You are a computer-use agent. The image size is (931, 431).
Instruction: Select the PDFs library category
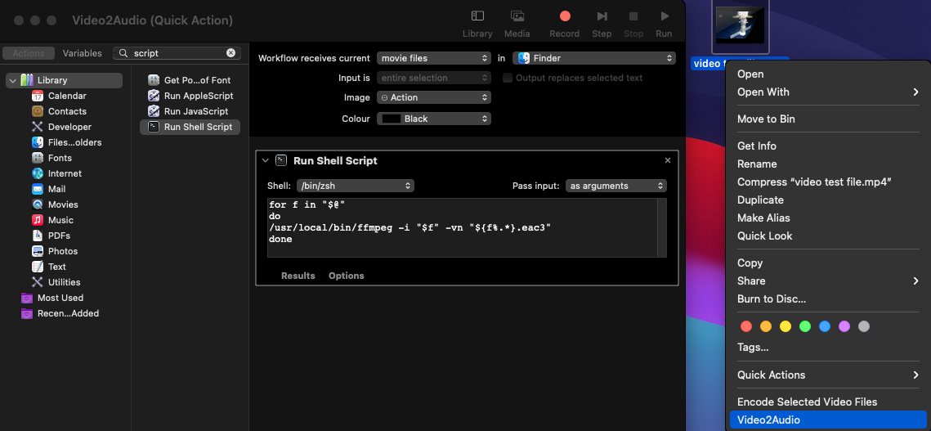coord(59,236)
